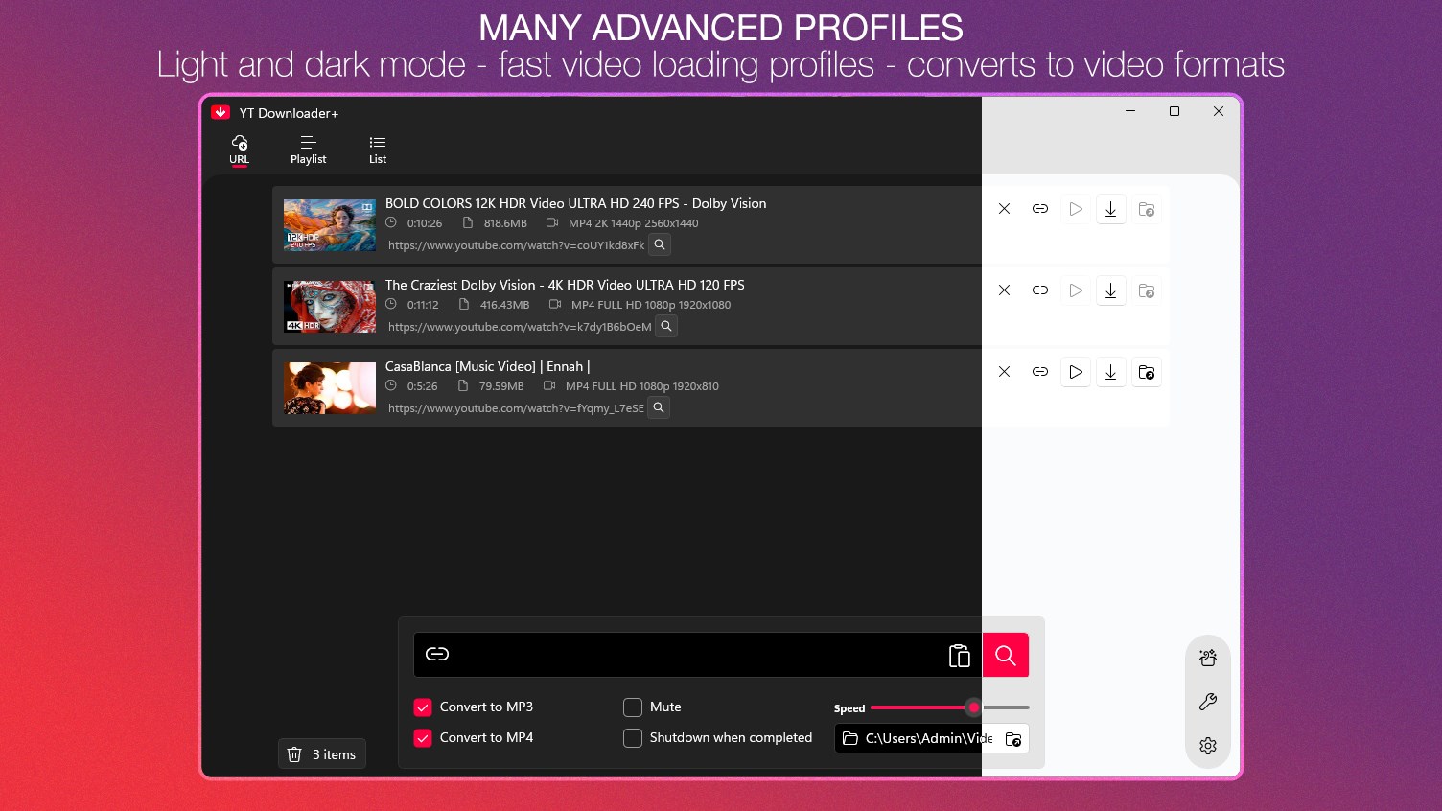Switch to the URL tab
This screenshot has width=1442, height=811.
pos(240,150)
